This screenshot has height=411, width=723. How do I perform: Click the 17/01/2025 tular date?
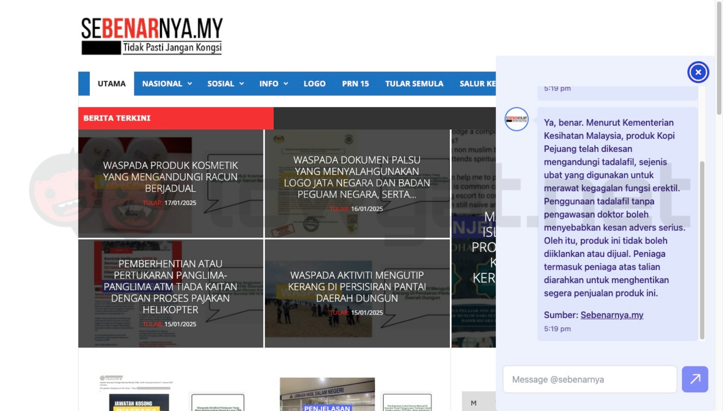tap(180, 203)
